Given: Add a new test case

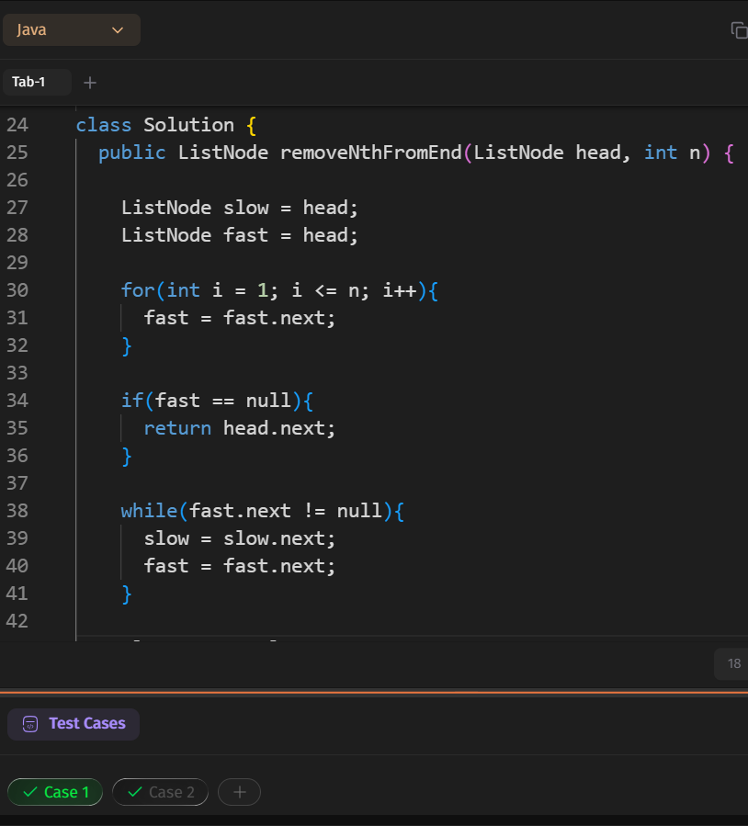Looking at the screenshot, I should tap(240, 792).
